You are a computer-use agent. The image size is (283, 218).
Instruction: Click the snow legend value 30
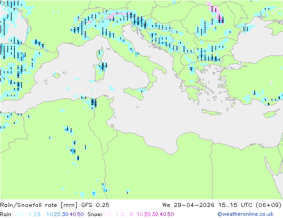[x=155, y=214]
